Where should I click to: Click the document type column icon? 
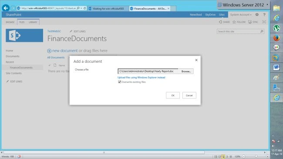55,65
